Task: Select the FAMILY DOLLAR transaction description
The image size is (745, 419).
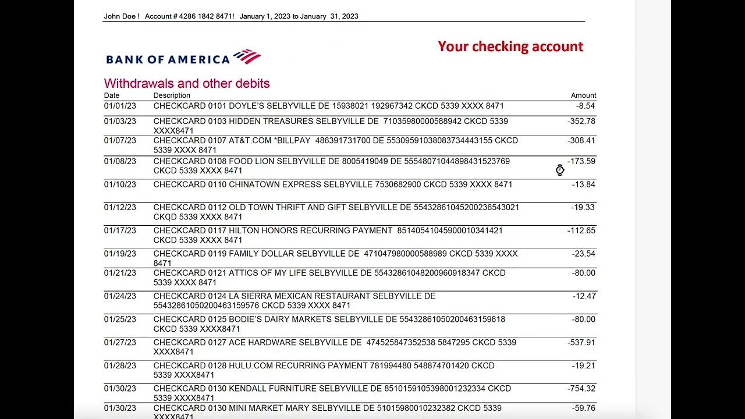Action: coord(335,258)
